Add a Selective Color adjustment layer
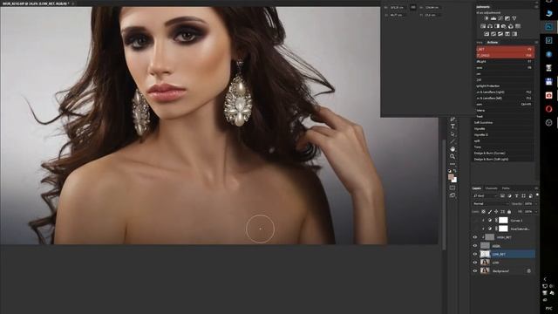This screenshot has height=314, width=558. (514, 34)
